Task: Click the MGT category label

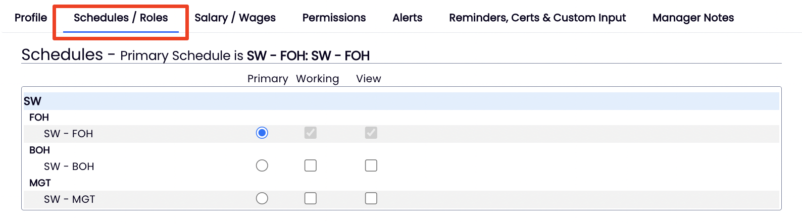Action: pos(40,183)
